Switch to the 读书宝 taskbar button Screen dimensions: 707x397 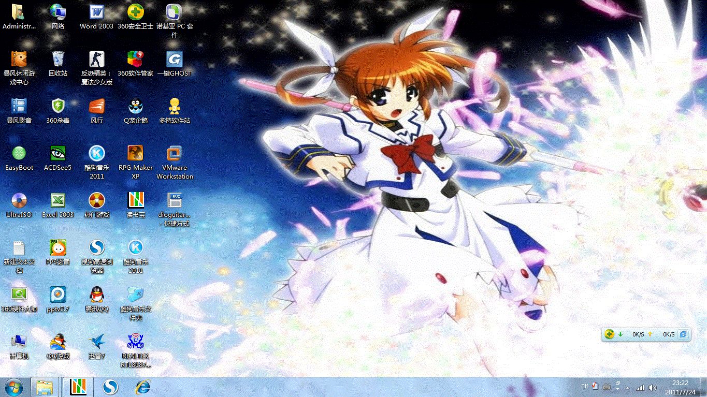point(78,387)
